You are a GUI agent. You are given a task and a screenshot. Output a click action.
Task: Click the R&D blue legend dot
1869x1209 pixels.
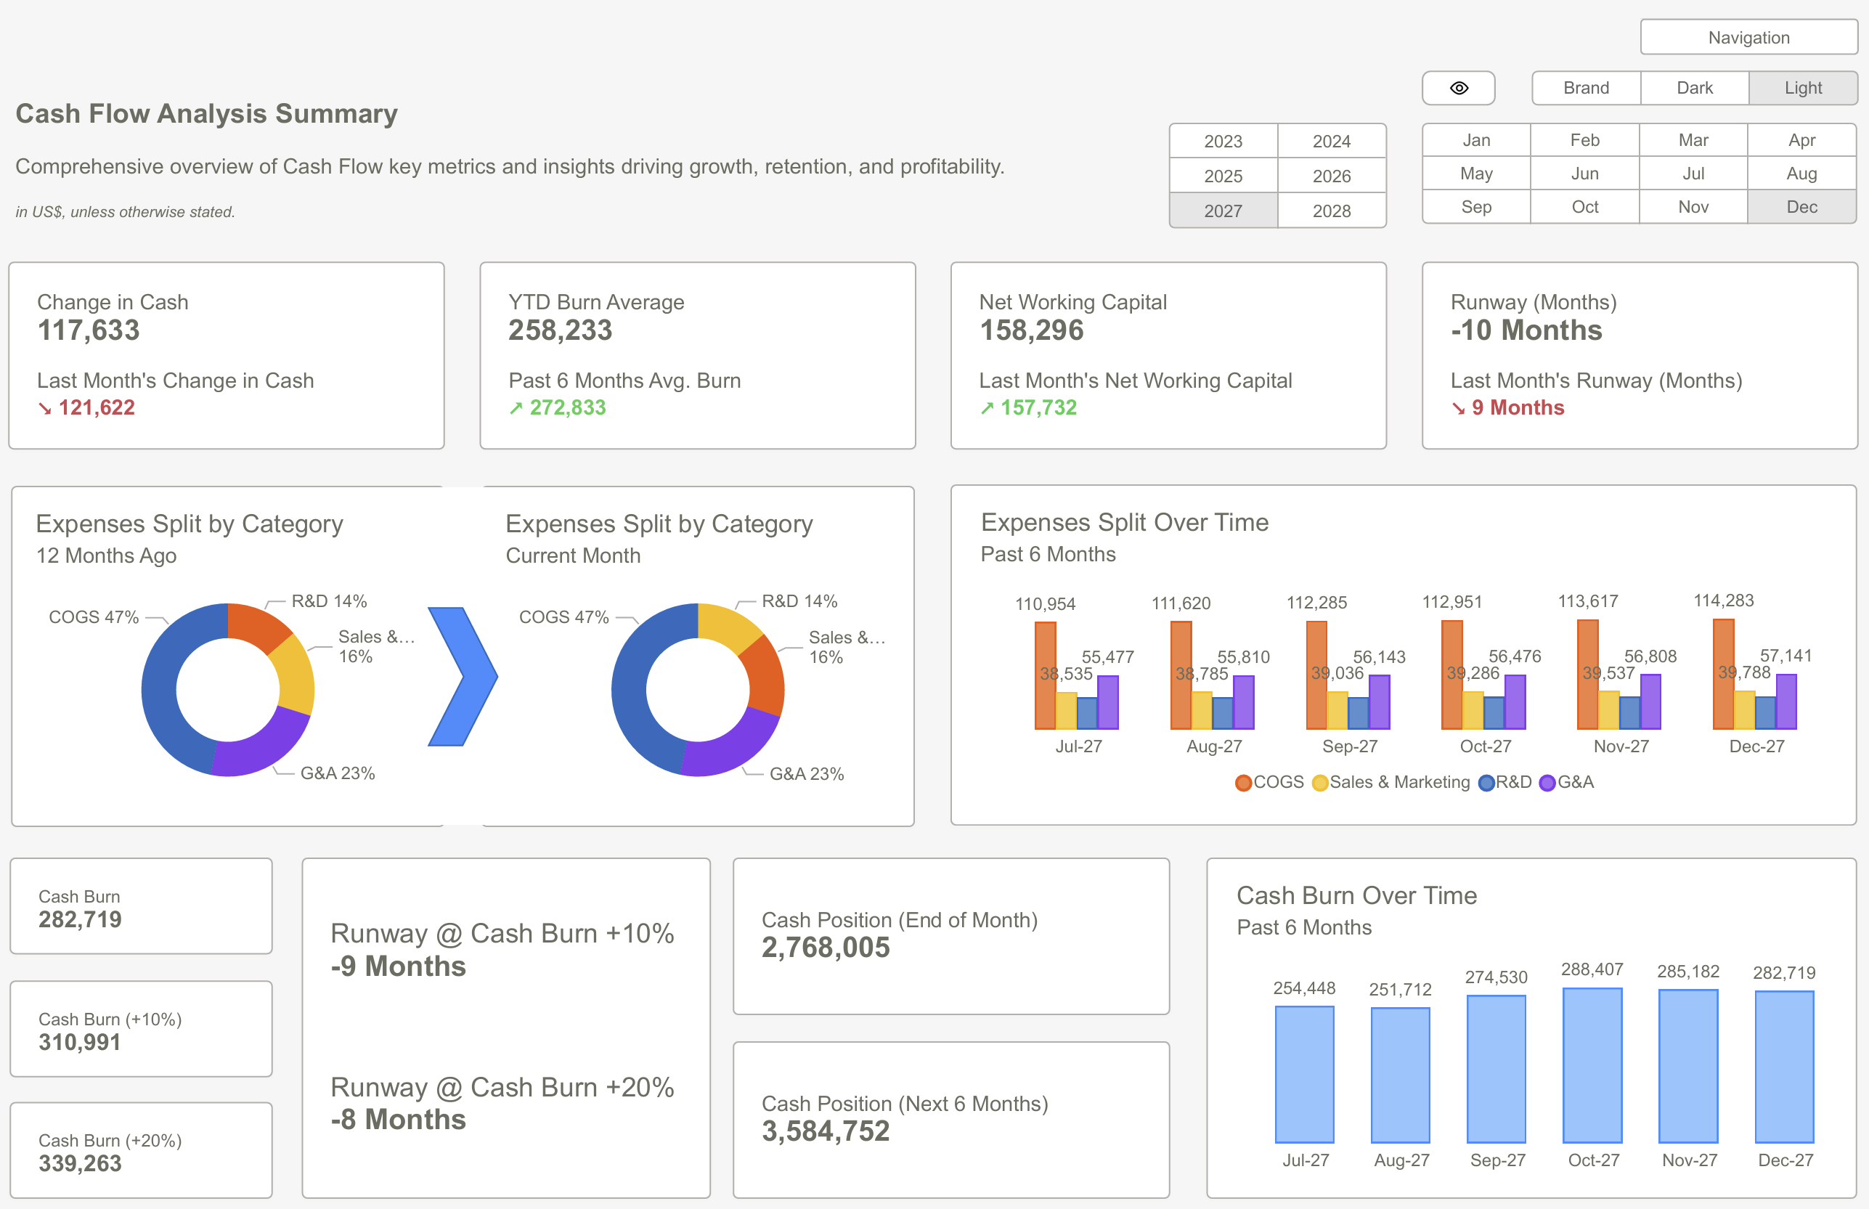click(1486, 783)
